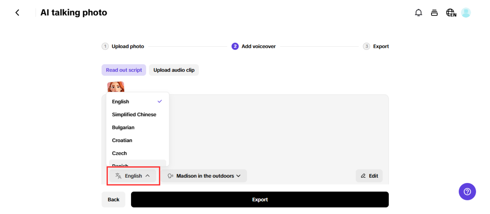Open the notifications bell

coord(418,12)
